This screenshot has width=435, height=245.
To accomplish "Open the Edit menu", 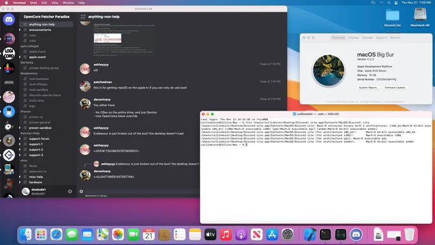I will [44, 3].
